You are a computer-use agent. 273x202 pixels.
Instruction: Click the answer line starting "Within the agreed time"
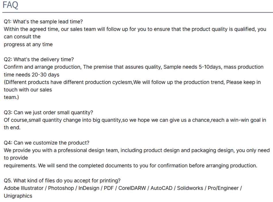(x=135, y=29)
